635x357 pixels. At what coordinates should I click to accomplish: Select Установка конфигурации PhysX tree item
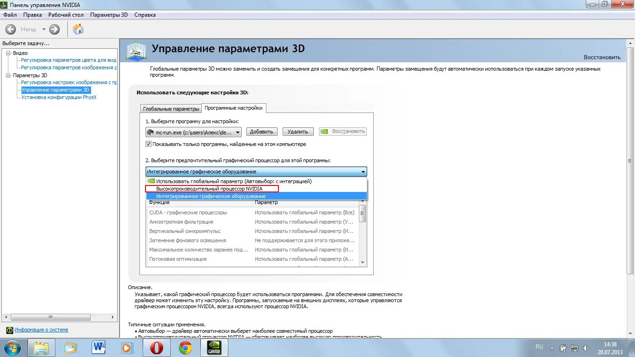point(59,97)
